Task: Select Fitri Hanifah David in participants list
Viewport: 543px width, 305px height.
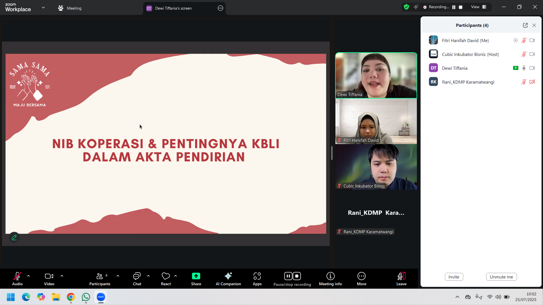Action: click(482, 40)
